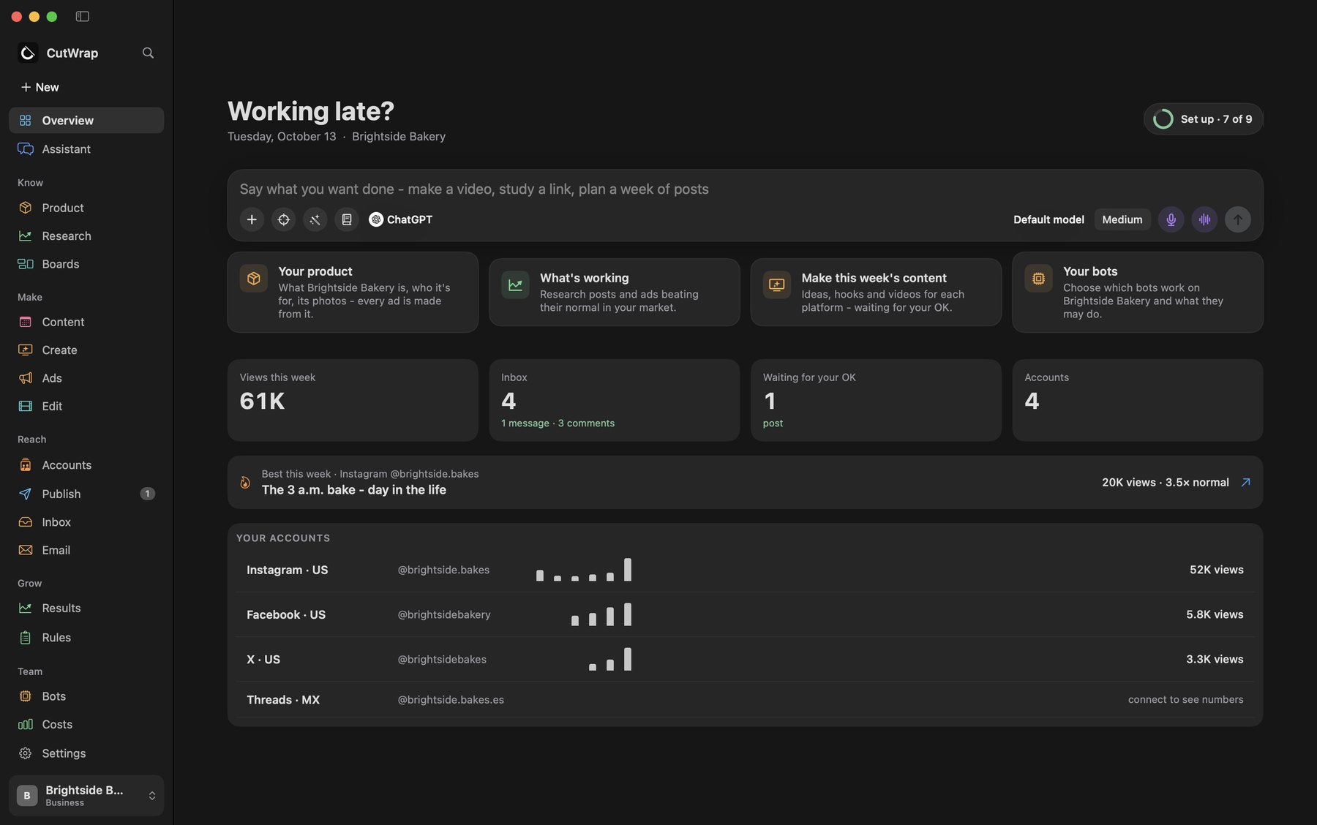Toggle the sidebar panel icon in title bar
Image resolution: width=1317 pixels, height=825 pixels.
[x=83, y=16]
